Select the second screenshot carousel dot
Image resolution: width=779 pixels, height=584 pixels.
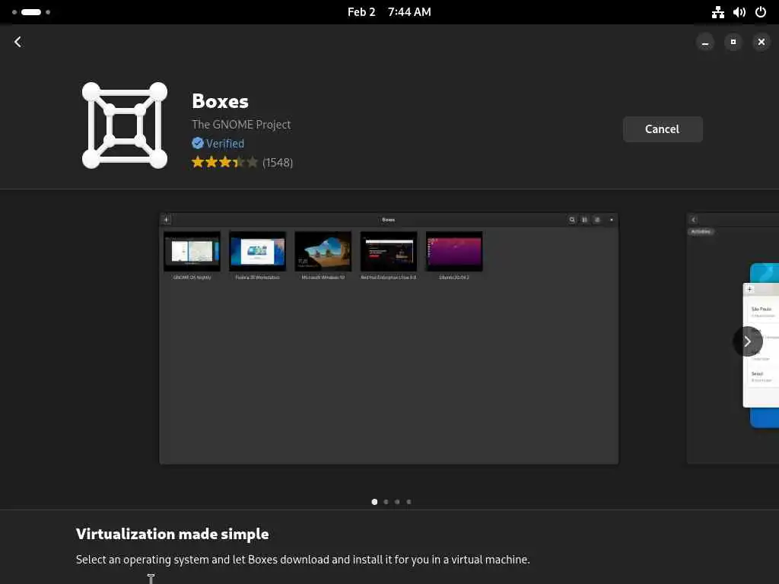(386, 502)
